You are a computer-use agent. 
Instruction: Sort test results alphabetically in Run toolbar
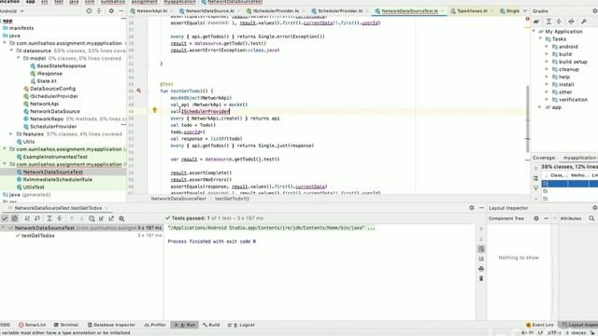pos(27,218)
